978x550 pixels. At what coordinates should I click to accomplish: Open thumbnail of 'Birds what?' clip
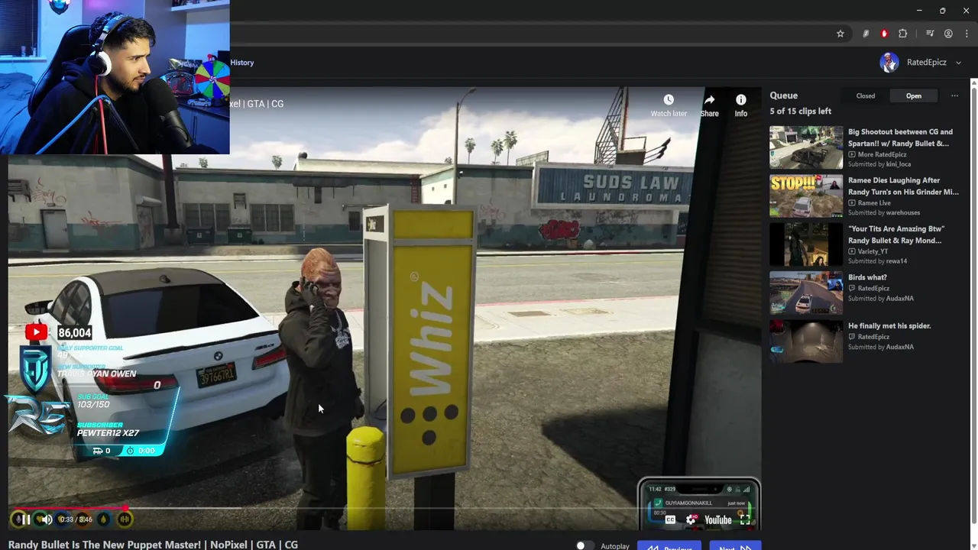(x=806, y=293)
